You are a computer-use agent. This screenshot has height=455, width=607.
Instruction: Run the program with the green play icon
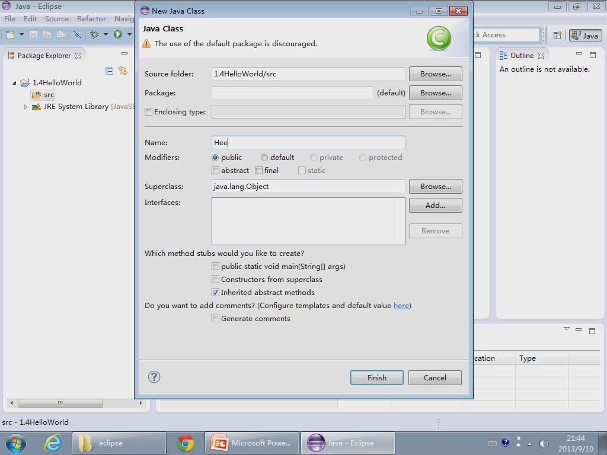click(x=118, y=35)
